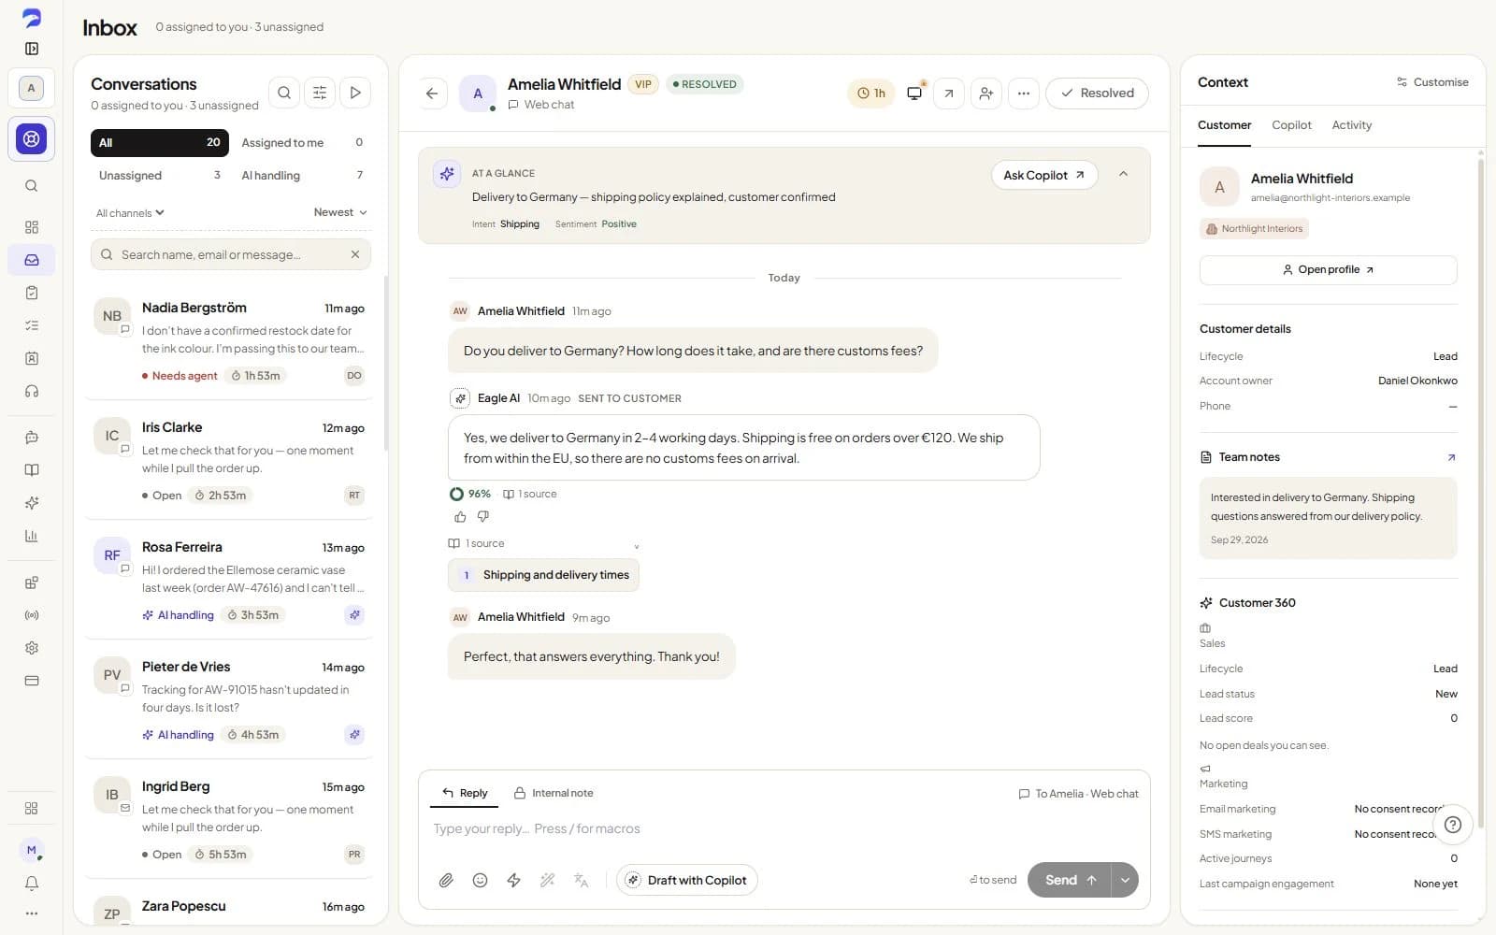The width and height of the screenshot is (1496, 935).
Task: Click the monitor screen icon in header
Action: point(914,93)
